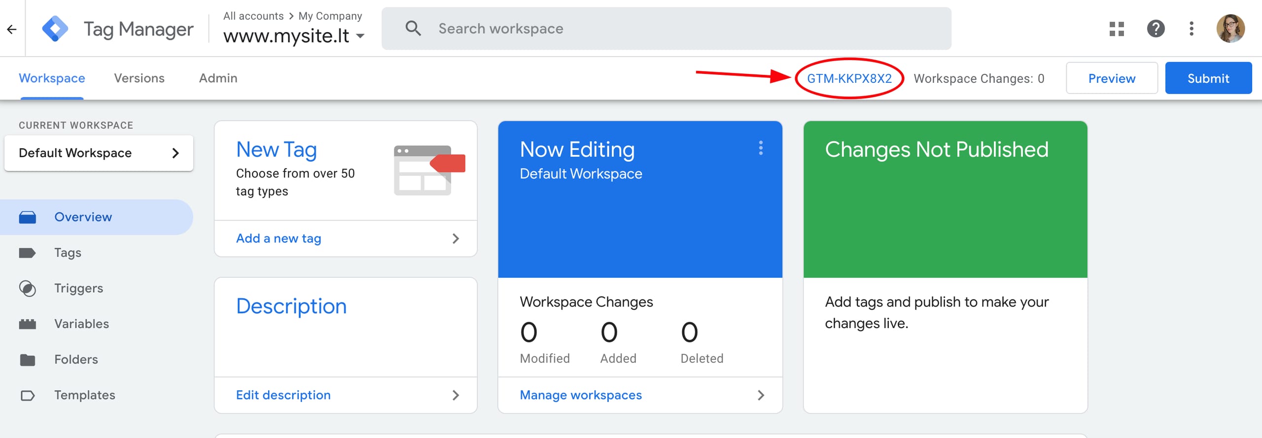Open Triggers from the sidebar
Screen dimensions: 1262x438
point(78,288)
